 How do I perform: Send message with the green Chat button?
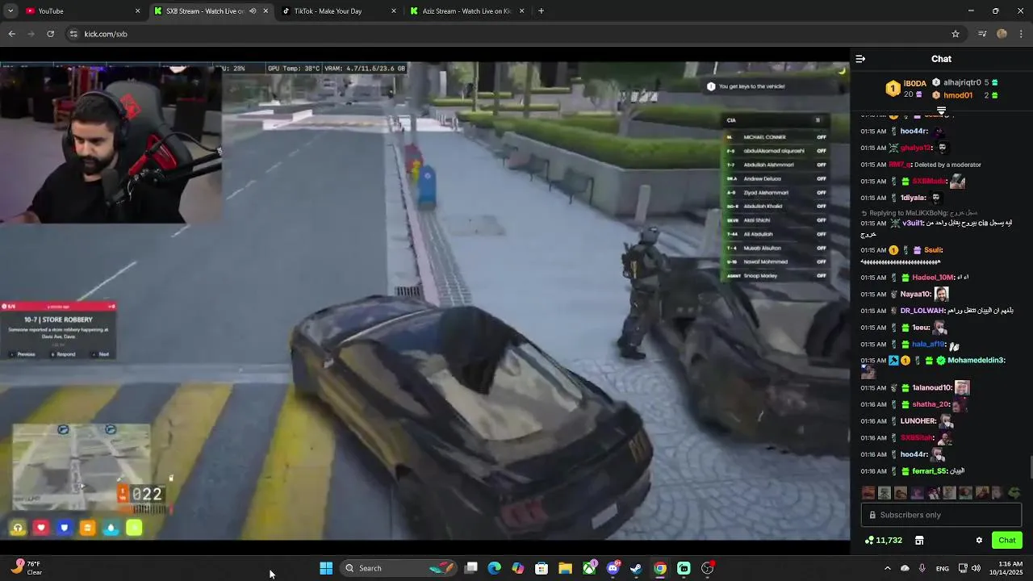[1007, 541]
